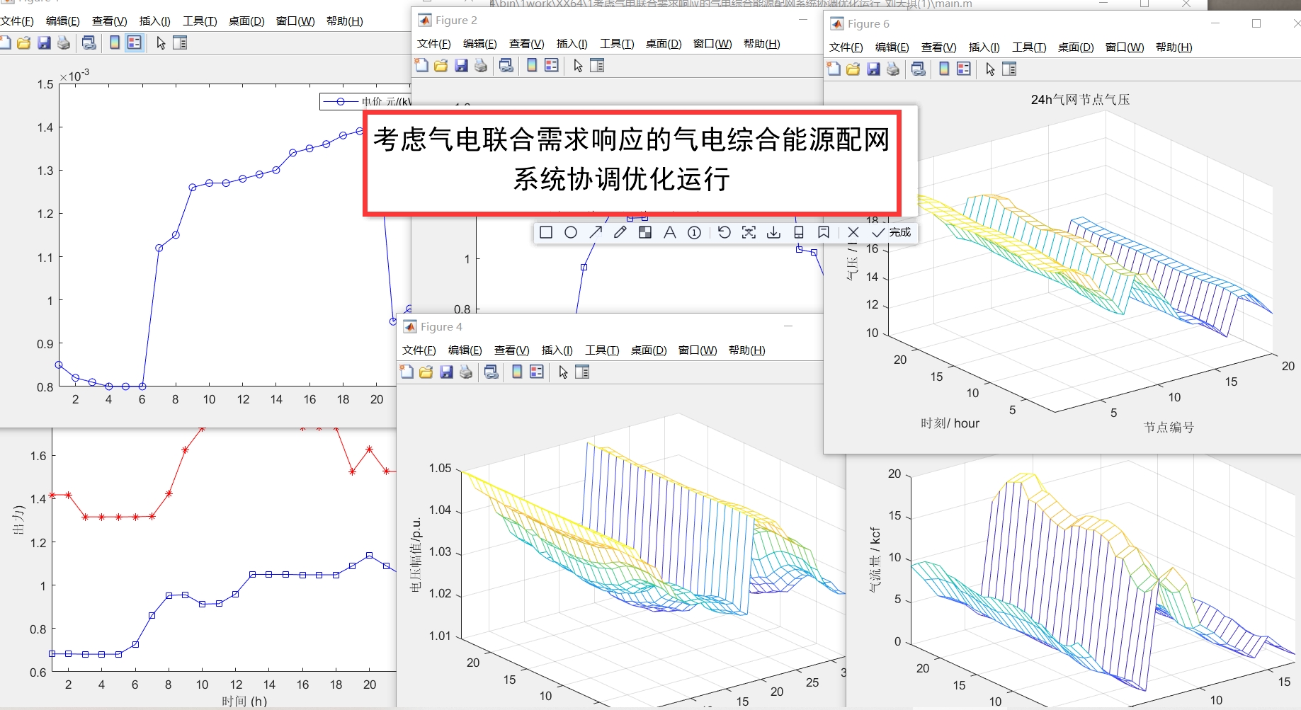Viewport: 1301px width, 710px height.
Task: Save Figure 6 using the floppy disk icon
Action: pos(873,69)
